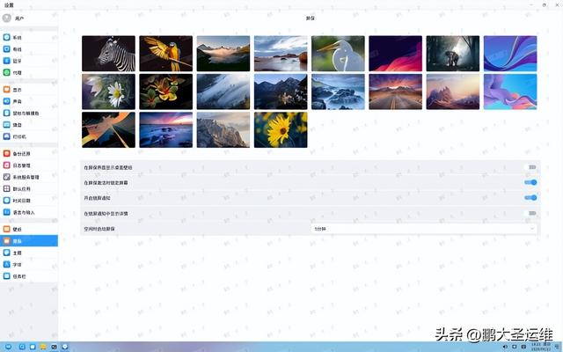Open the taskbar start menu icon
The width and height of the screenshot is (563, 352).
pos(8,347)
